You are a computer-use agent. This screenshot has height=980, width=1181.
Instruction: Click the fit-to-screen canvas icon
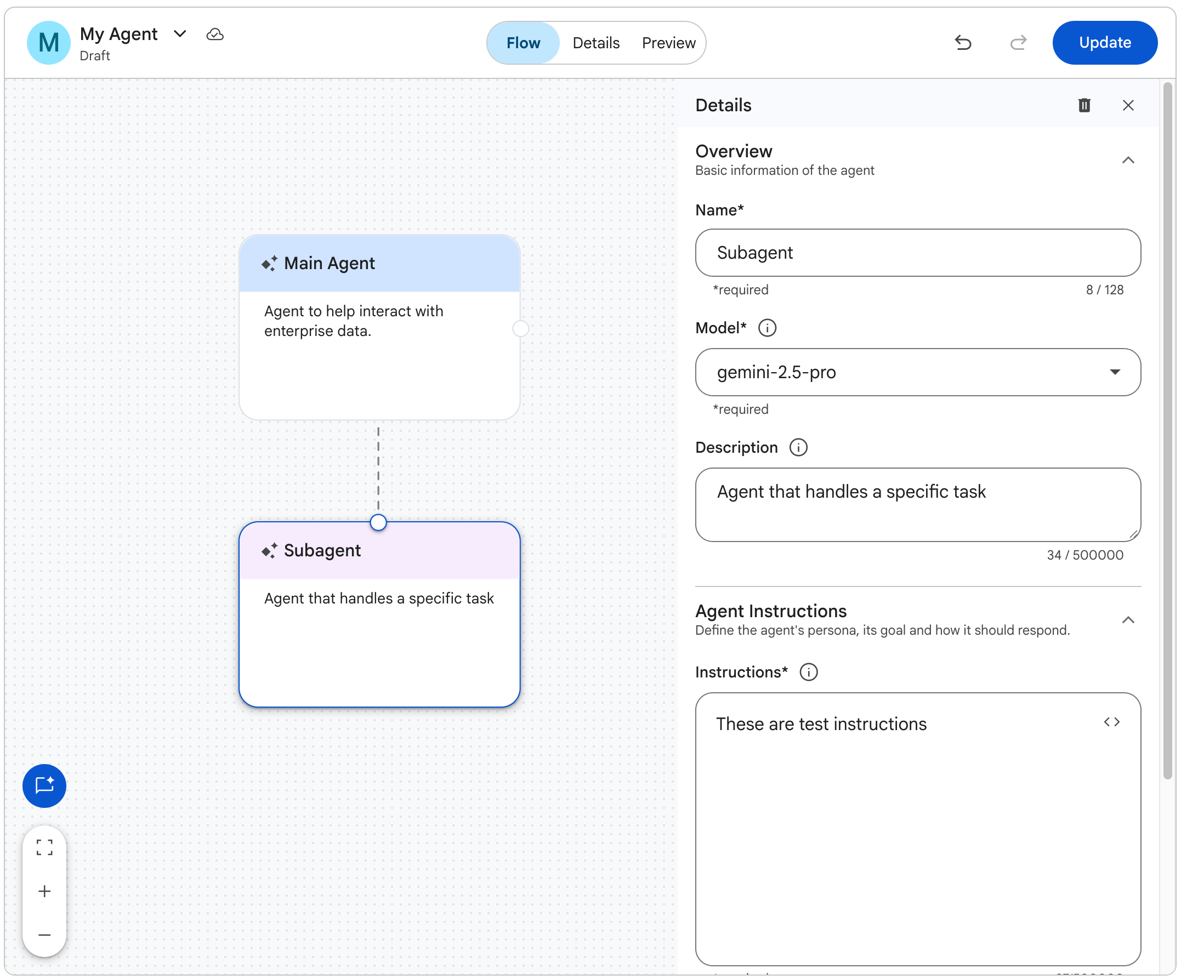(x=44, y=848)
